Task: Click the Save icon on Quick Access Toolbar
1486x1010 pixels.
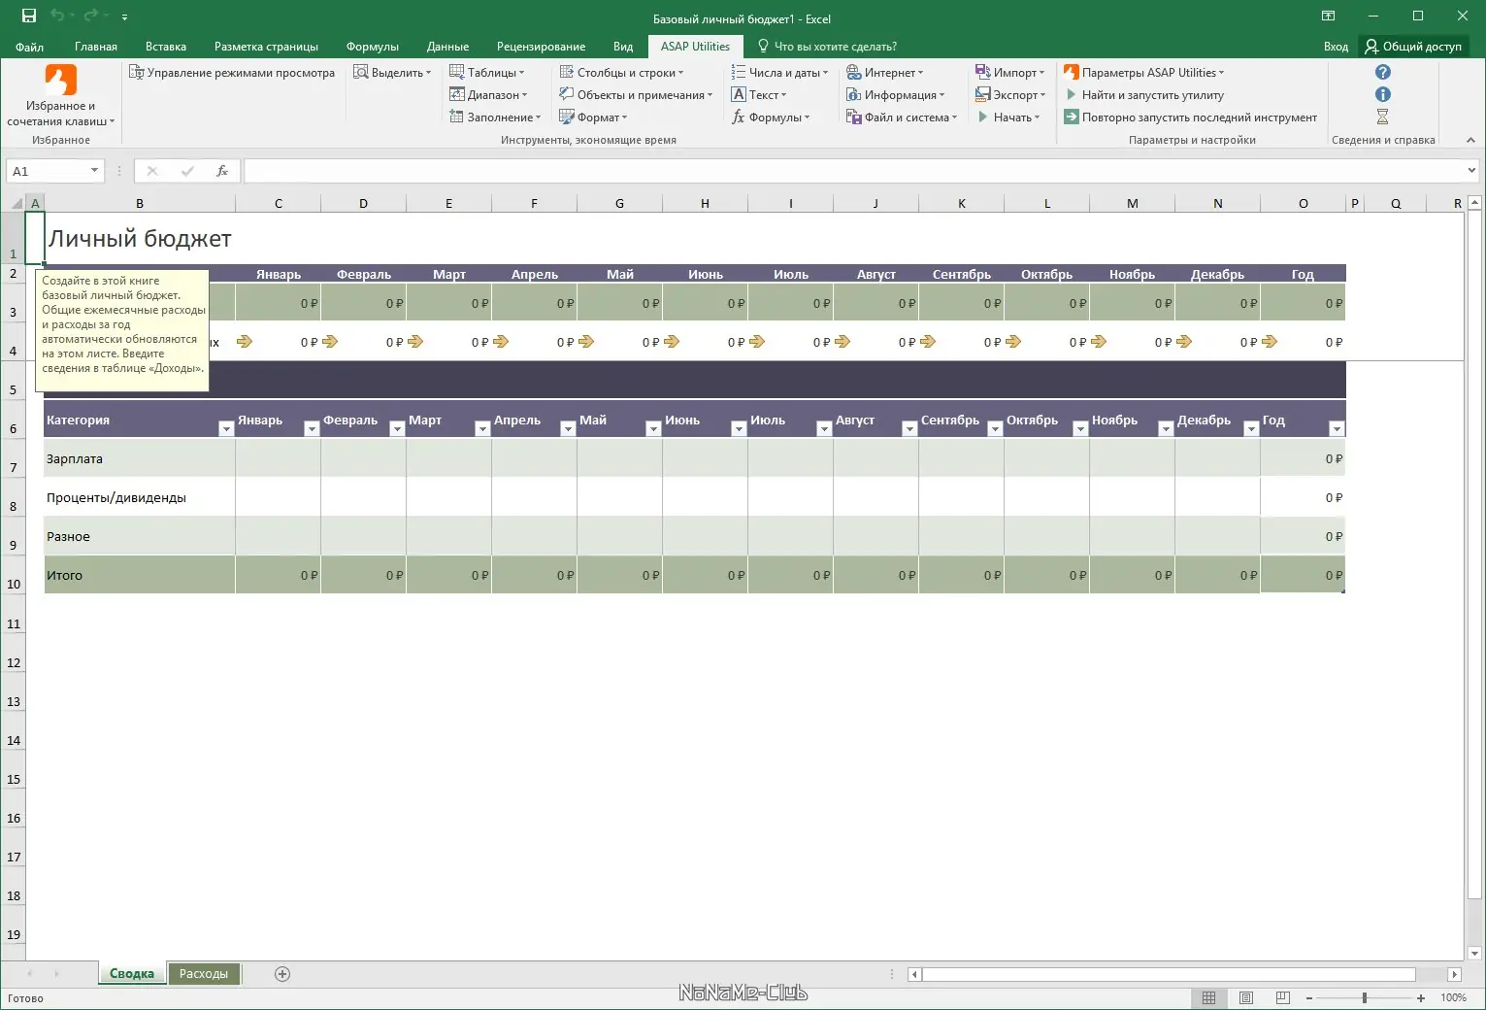Action: (27, 16)
